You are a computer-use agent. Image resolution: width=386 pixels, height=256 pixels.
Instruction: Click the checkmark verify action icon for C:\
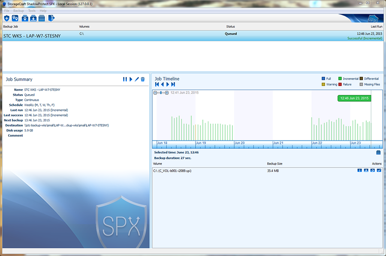(379, 170)
